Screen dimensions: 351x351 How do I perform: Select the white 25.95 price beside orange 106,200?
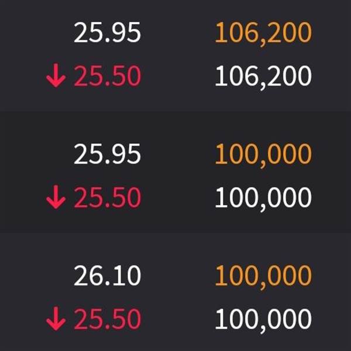coord(107,33)
